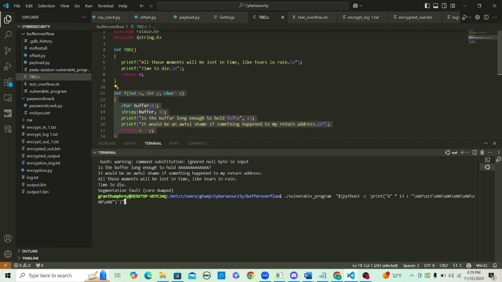Open the Terminal menu
The image size is (502, 282).
pos(105,6)
